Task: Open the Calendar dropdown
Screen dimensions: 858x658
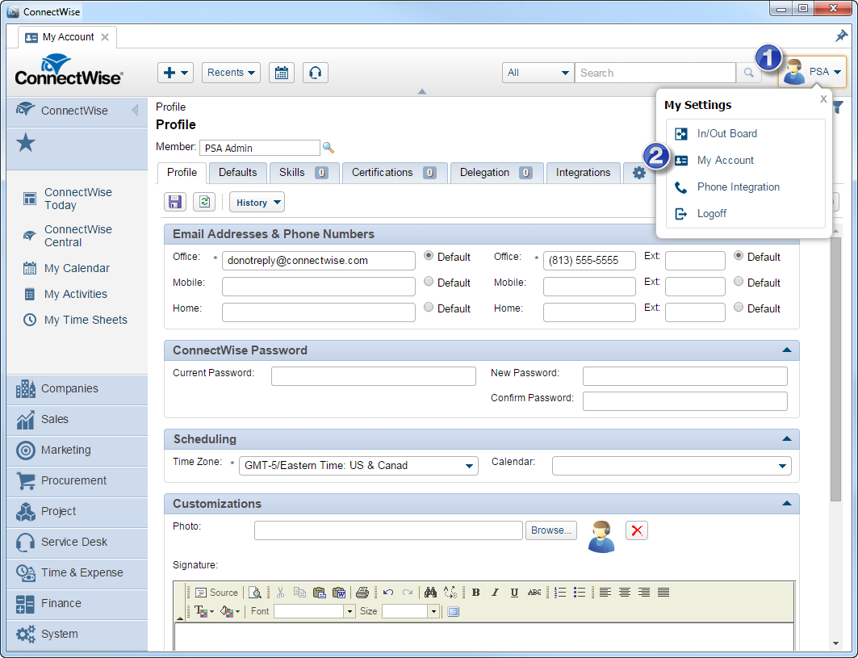Action: (x=672, y=466)
